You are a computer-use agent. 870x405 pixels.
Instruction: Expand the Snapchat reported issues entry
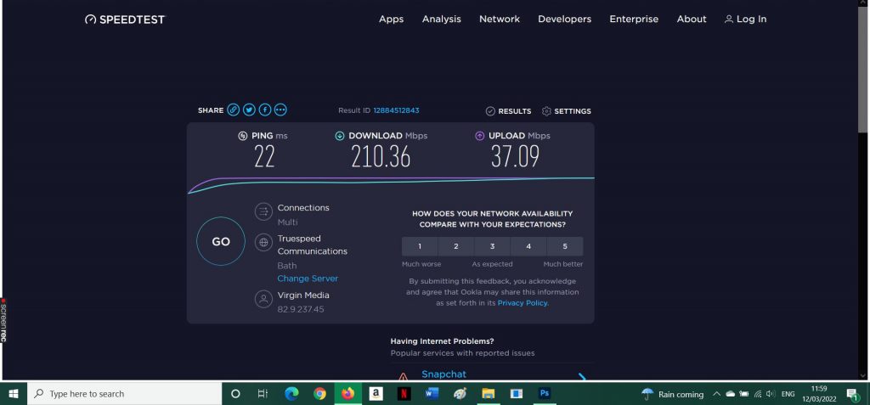click(582, 376)
